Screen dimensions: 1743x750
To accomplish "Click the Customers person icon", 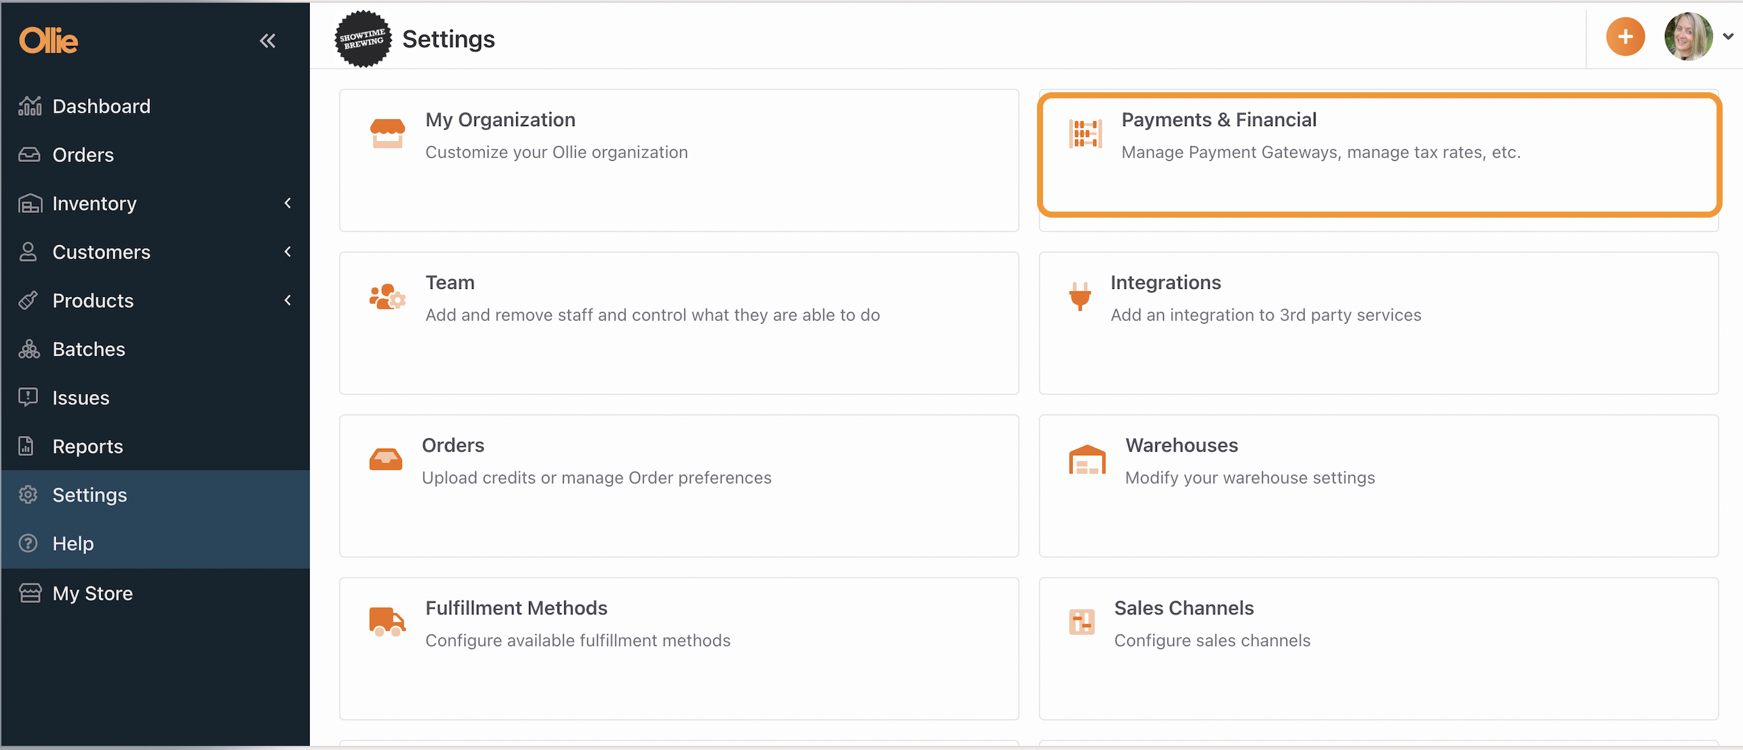I will coord(28,252).
